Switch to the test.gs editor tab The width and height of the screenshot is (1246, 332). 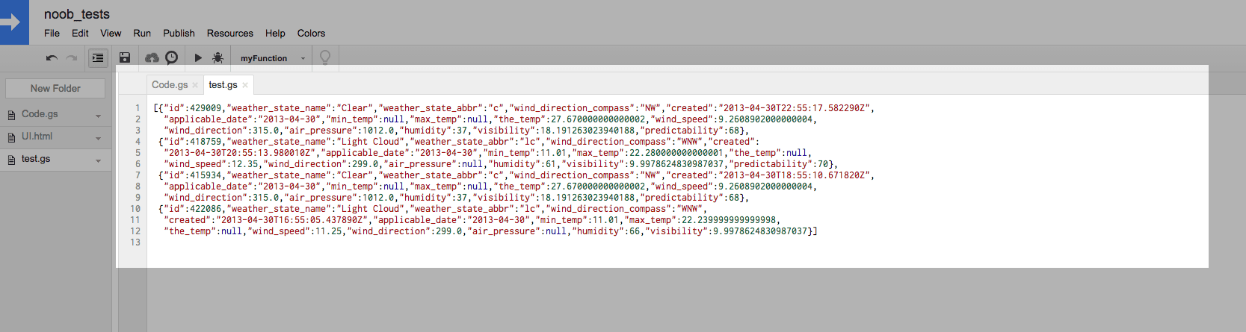click(x=223, y=84)
